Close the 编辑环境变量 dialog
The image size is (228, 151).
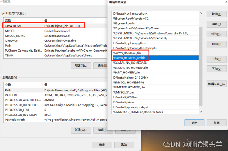click(x=226, y=2)
